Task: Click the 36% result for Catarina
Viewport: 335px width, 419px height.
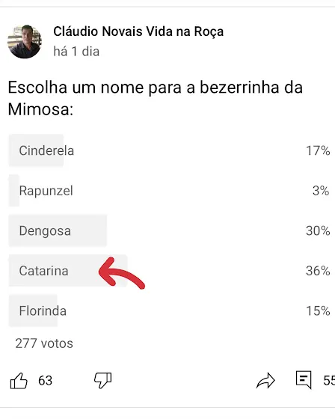Action: coord(318,271)
